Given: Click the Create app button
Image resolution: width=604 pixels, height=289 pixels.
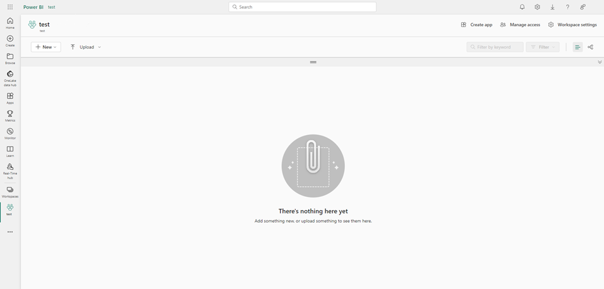Looking at the screenshot, I should tap(476, 25).
